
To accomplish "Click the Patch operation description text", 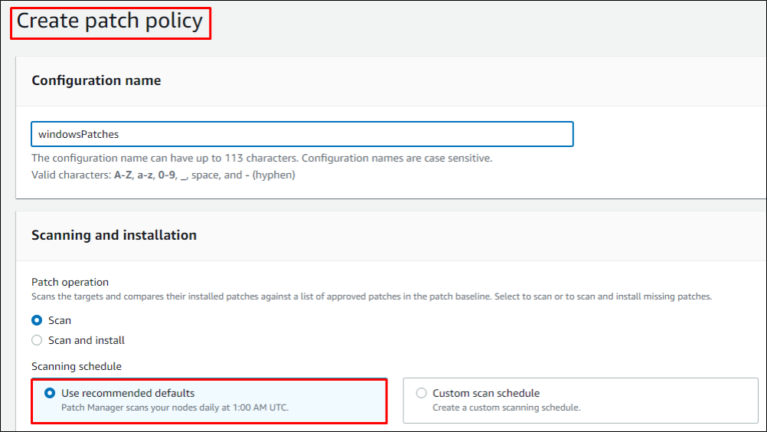I will pos(371,296).
